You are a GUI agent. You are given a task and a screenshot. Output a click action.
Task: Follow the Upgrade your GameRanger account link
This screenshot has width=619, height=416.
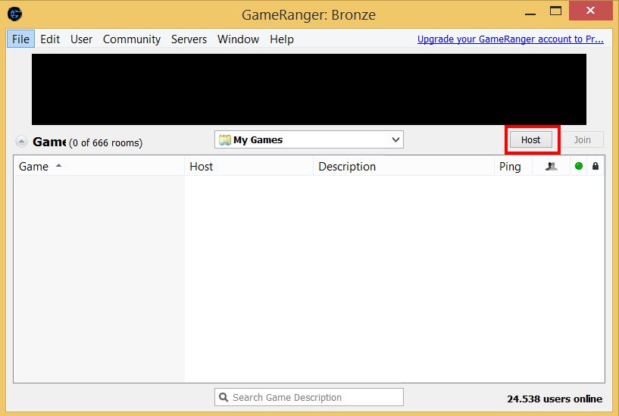click(x=511, y=39)
